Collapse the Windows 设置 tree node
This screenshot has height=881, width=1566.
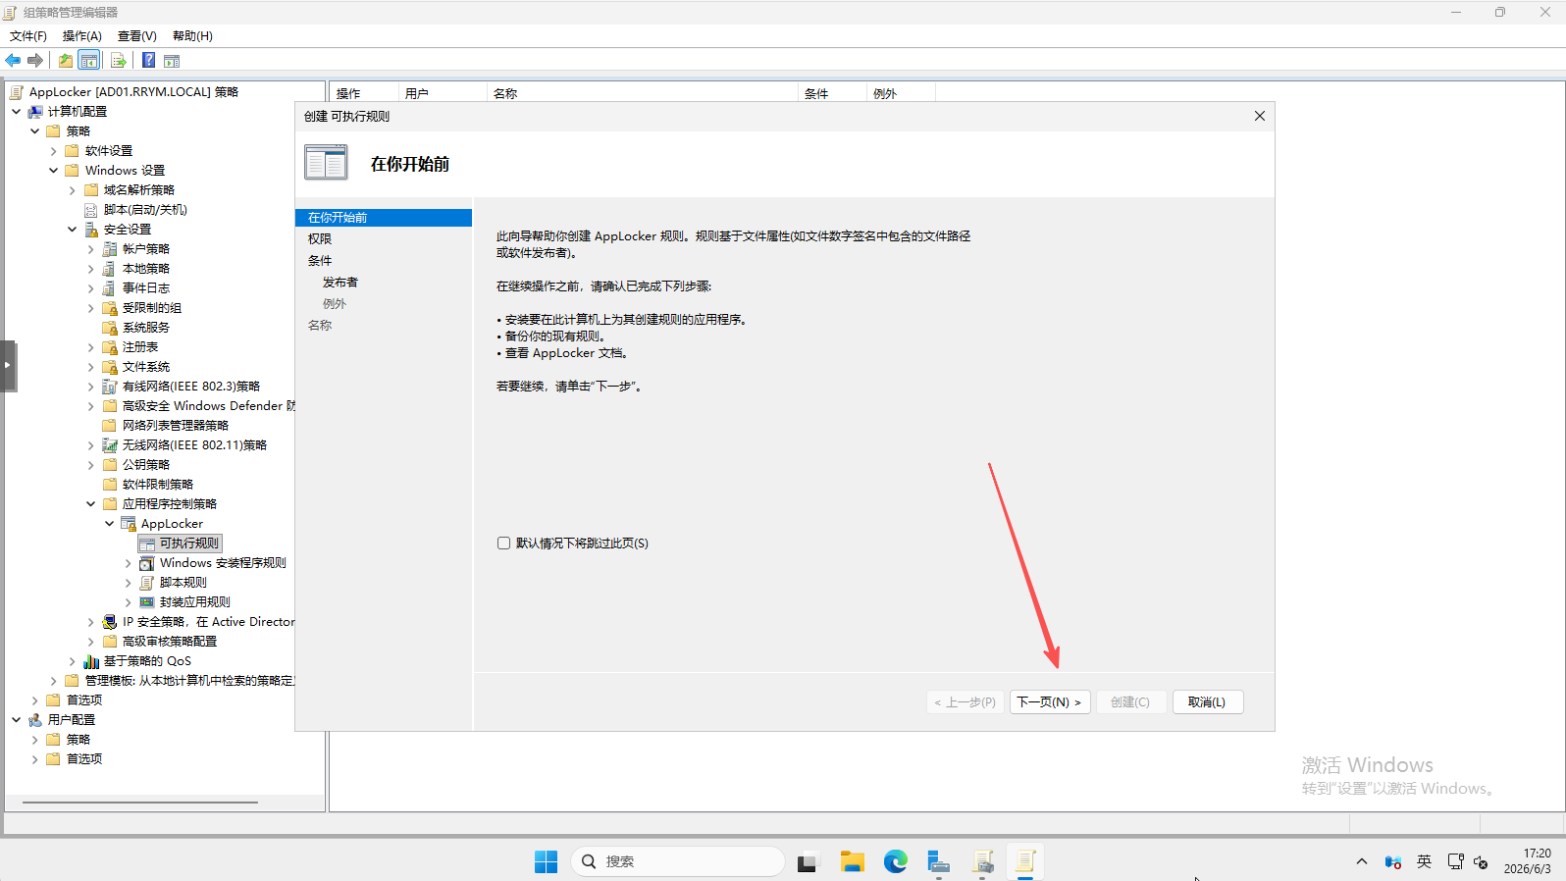[54, 171]
